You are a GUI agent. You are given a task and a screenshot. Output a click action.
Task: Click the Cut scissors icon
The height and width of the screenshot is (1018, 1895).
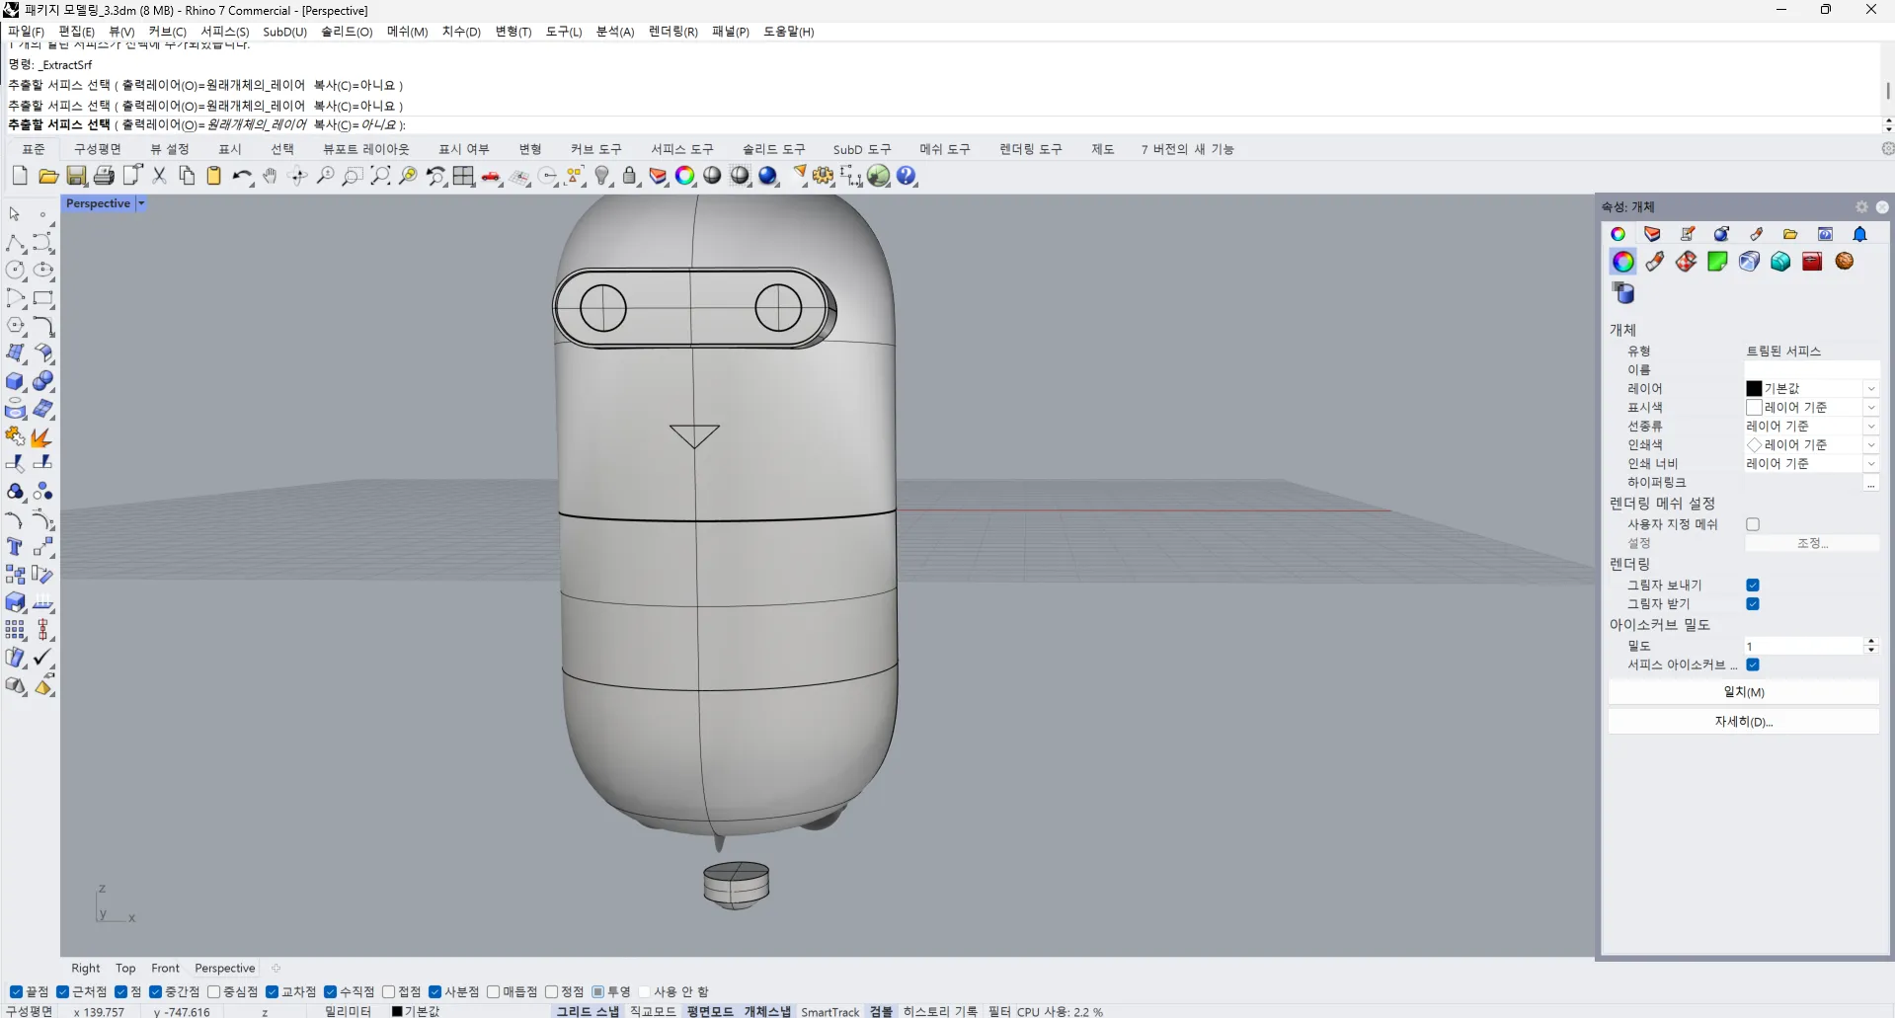(159, 176)
